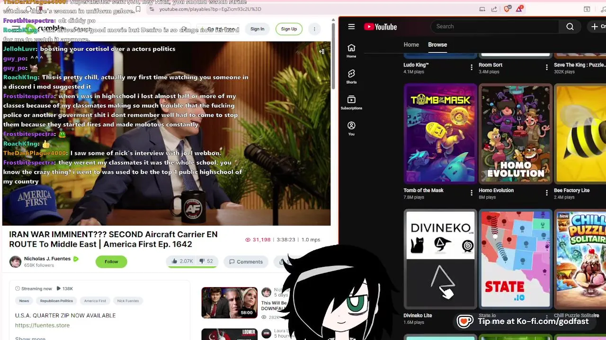Click the Tomb of the Mask title

click(423, 190)
